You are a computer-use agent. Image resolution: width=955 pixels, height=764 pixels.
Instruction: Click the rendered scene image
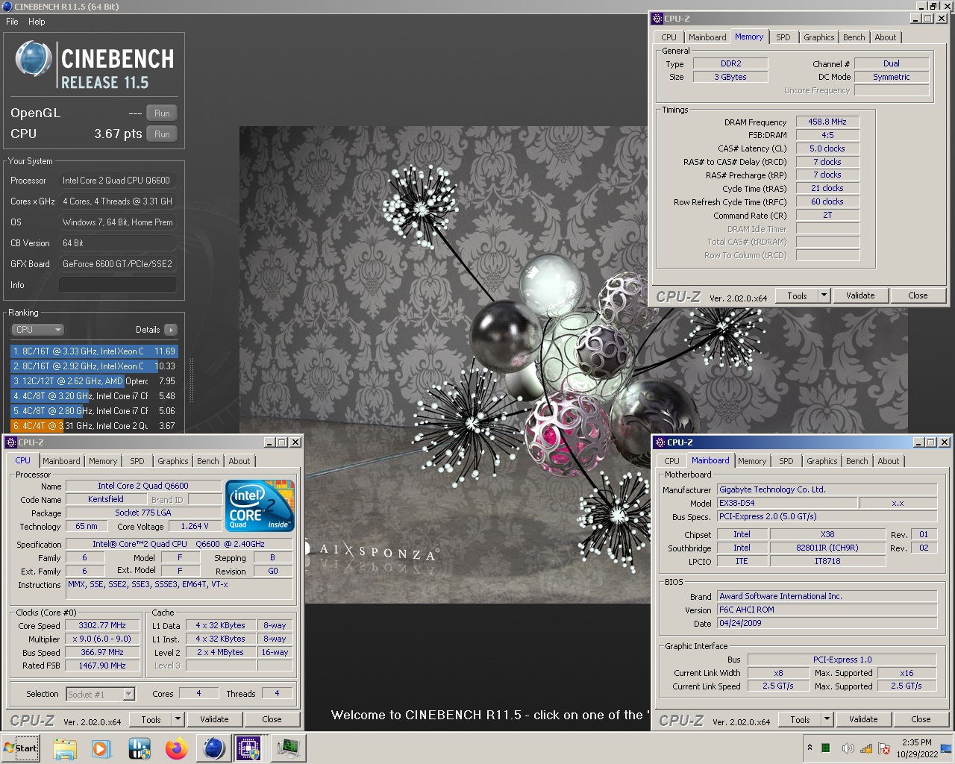coord(573,364)
